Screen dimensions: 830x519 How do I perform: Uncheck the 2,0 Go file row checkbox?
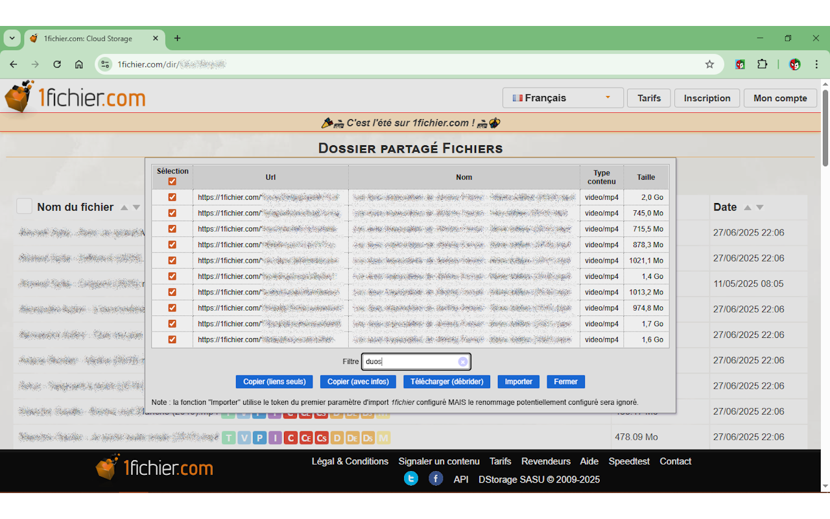[172, 197]
